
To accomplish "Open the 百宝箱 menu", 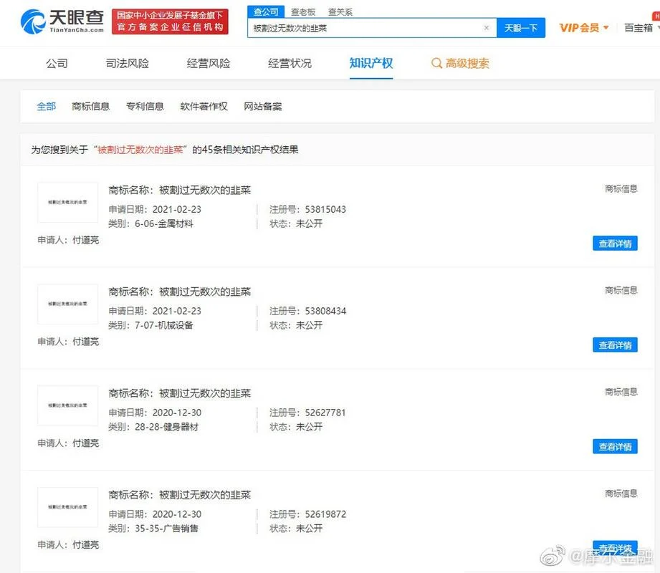I will [641, 28].
